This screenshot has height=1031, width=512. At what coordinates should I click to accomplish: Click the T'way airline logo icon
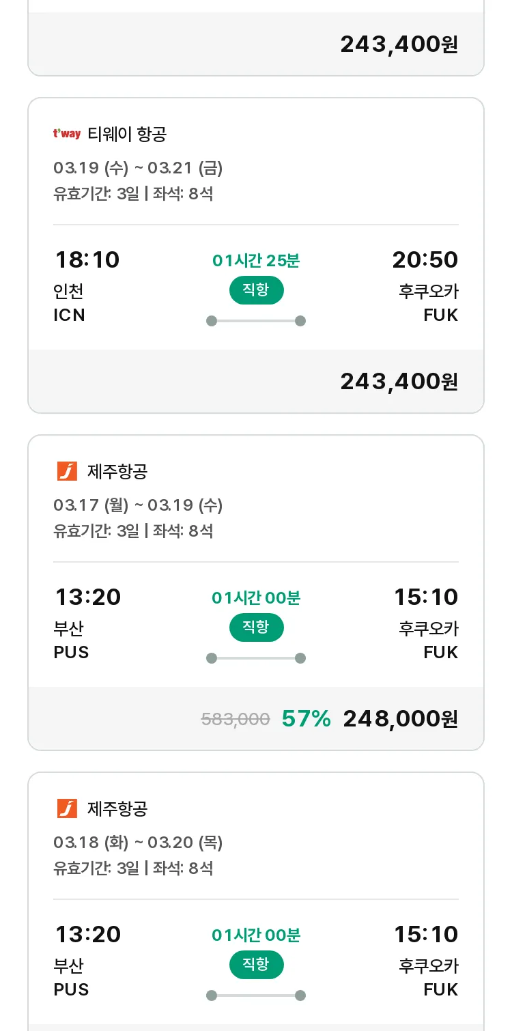[67, 134]
